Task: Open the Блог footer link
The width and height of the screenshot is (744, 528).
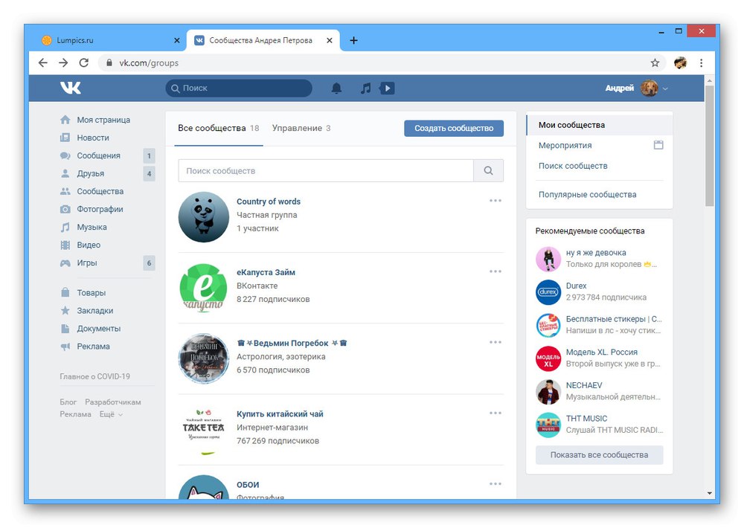Action: [68, 402]
